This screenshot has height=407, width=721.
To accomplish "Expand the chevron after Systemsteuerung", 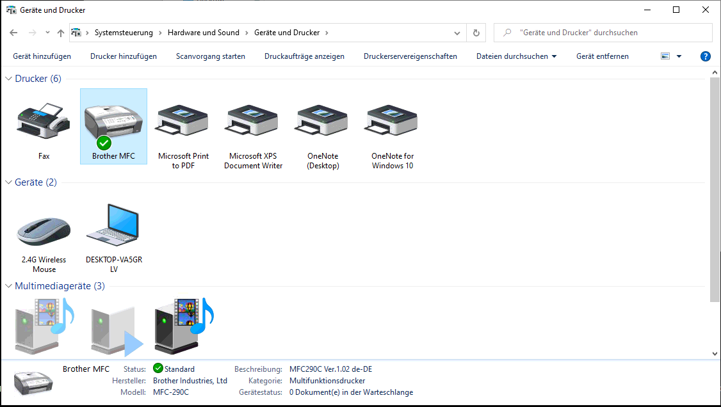I will (160, 33).
